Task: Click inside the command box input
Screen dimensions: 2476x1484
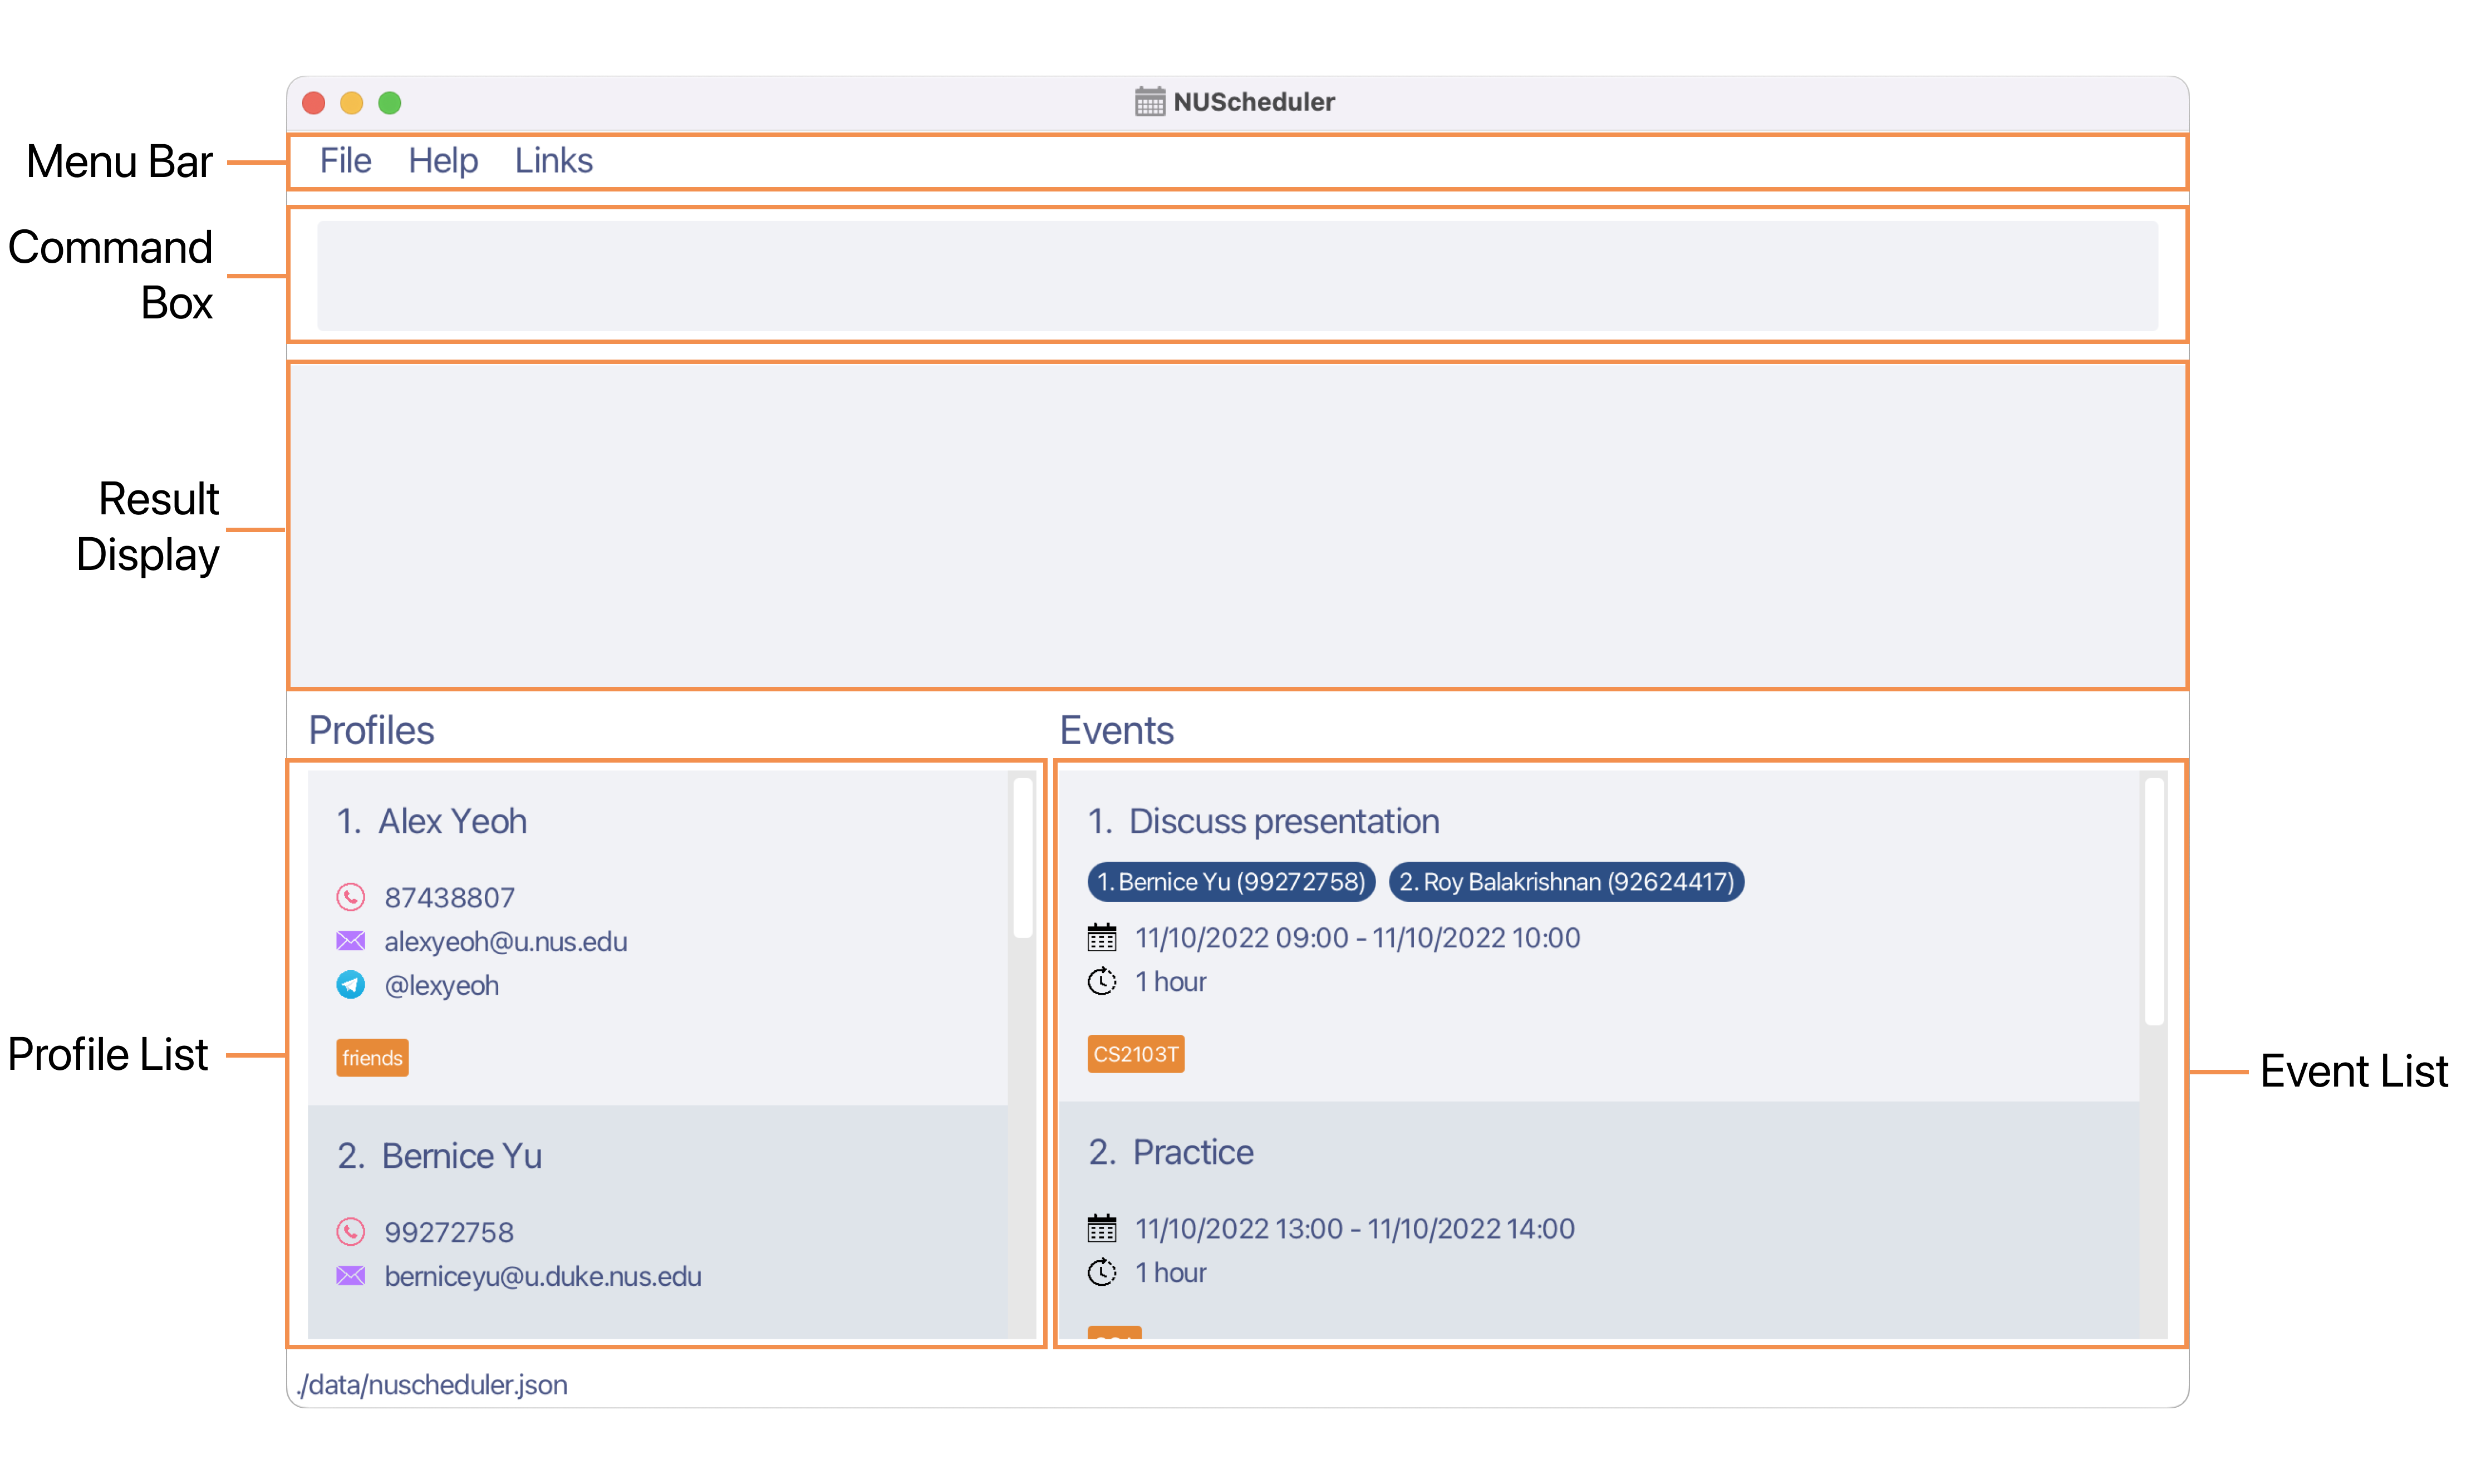Action: tap(1237, 275)
